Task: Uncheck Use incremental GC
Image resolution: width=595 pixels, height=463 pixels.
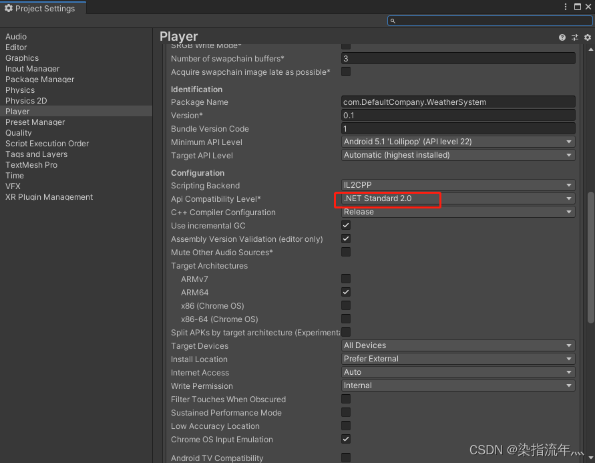Action: [345, 225]
